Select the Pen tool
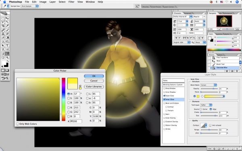The image size is (242, 151). pos(3,49)
